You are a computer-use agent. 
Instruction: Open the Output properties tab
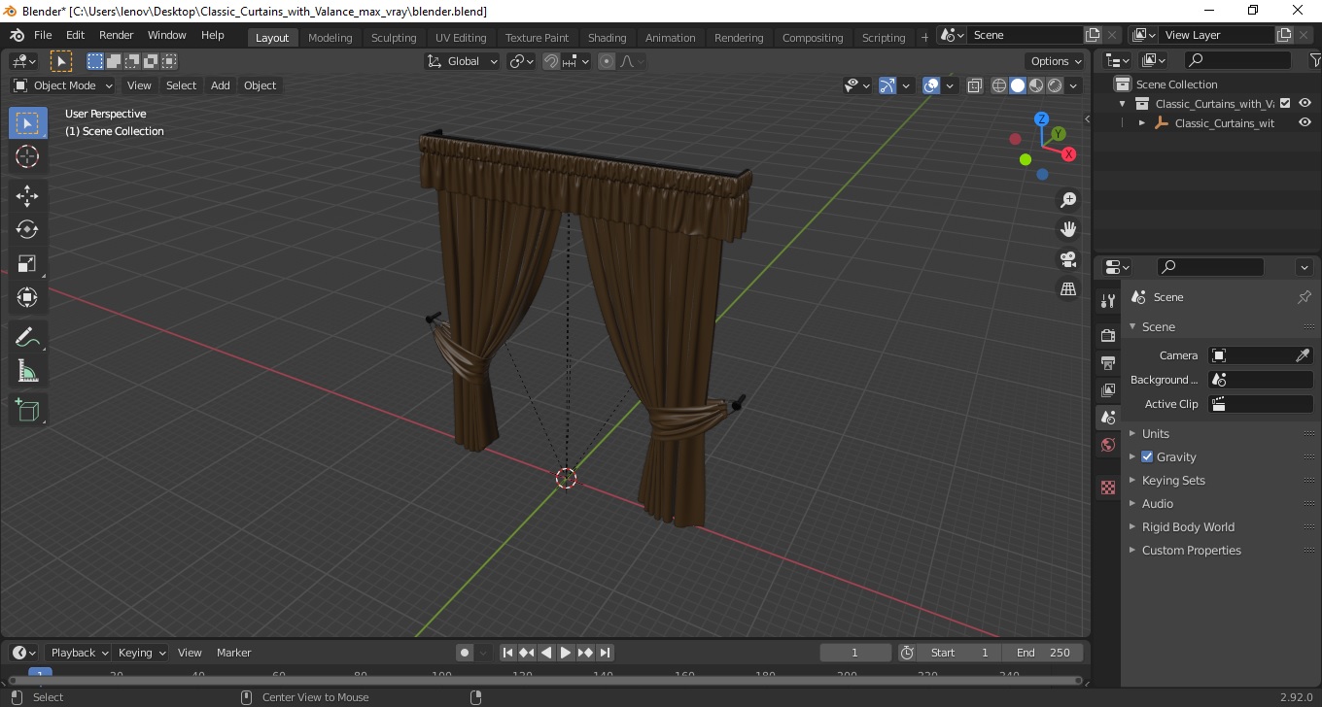(1107, 362)
